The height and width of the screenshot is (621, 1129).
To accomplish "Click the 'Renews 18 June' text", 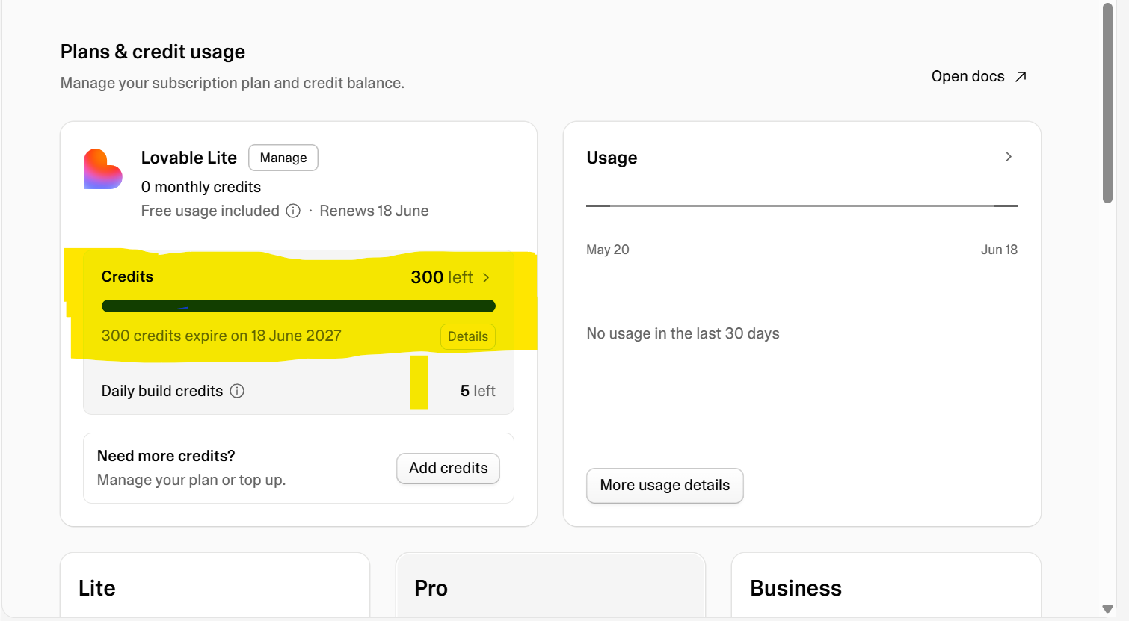I will coord(374,211).
